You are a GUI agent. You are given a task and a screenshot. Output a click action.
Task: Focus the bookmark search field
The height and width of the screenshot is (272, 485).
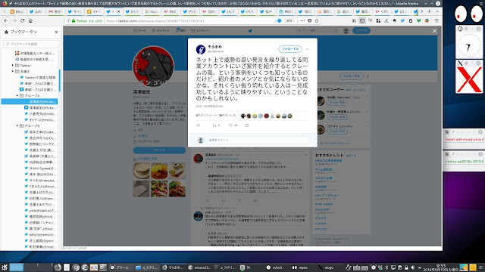pos(31,44)
